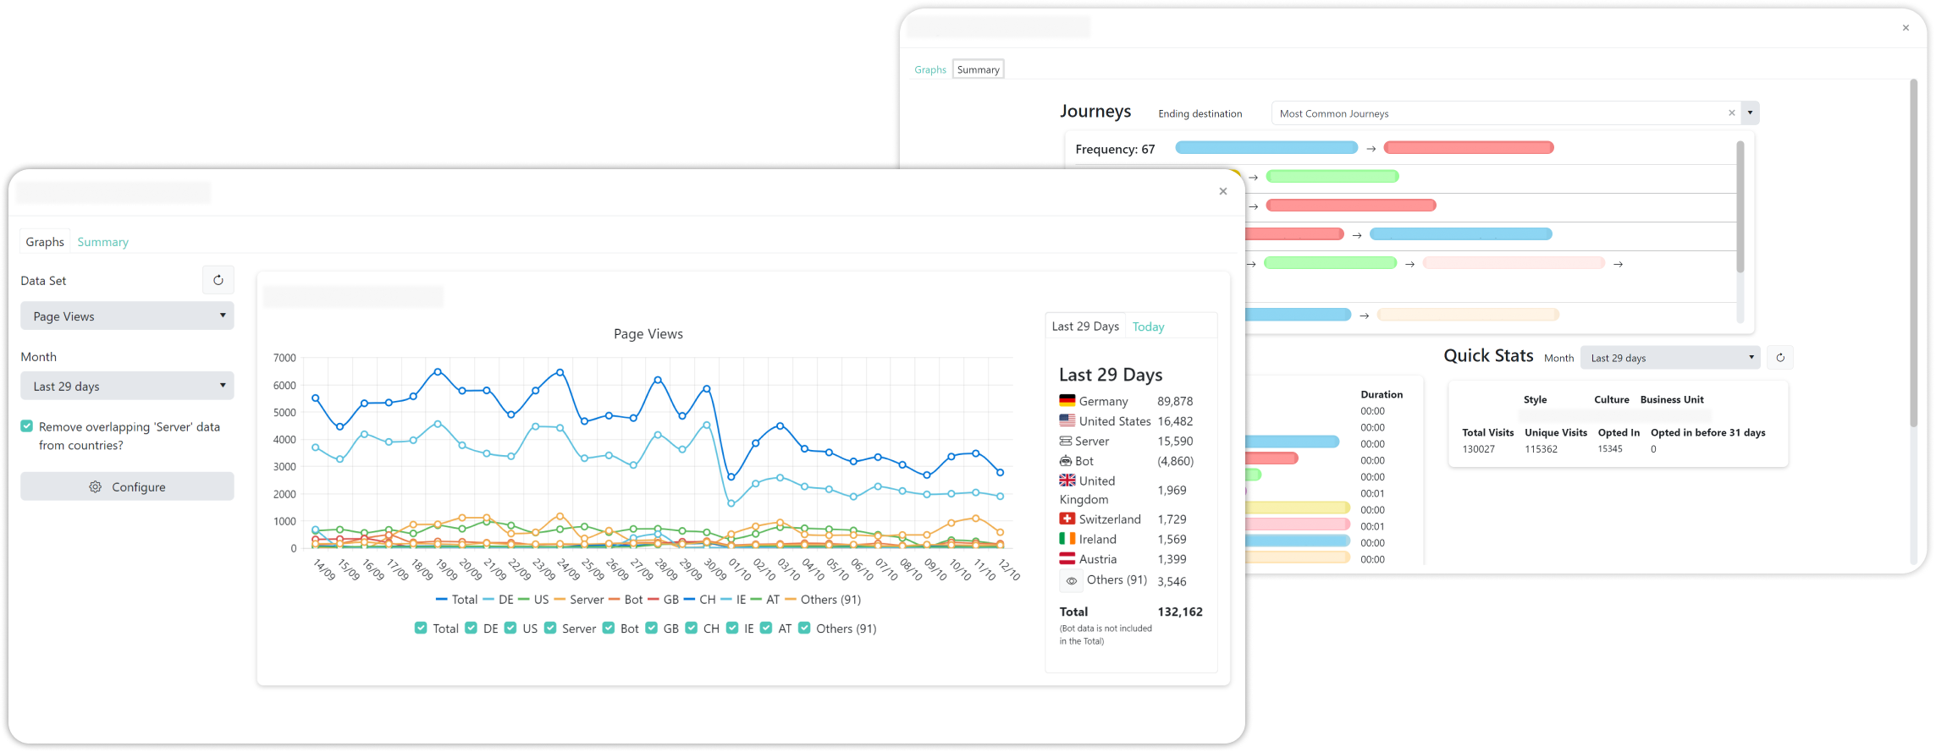The image size is (1936, 752).
Task: Click the Configure button
Action: point(127,486)
